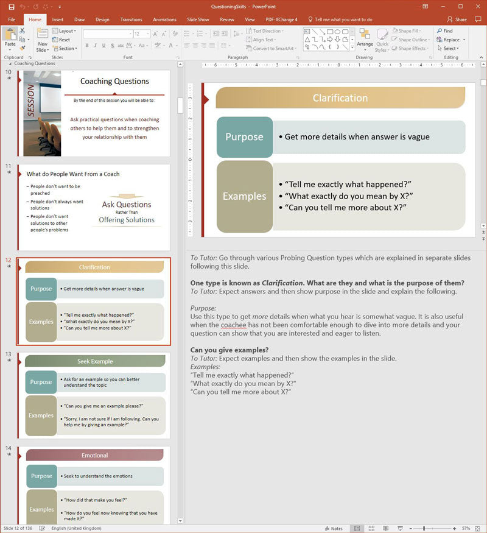
Task: Open Ribbon Display Options icon
Action: pyautogui.click(x=425, y=7)
